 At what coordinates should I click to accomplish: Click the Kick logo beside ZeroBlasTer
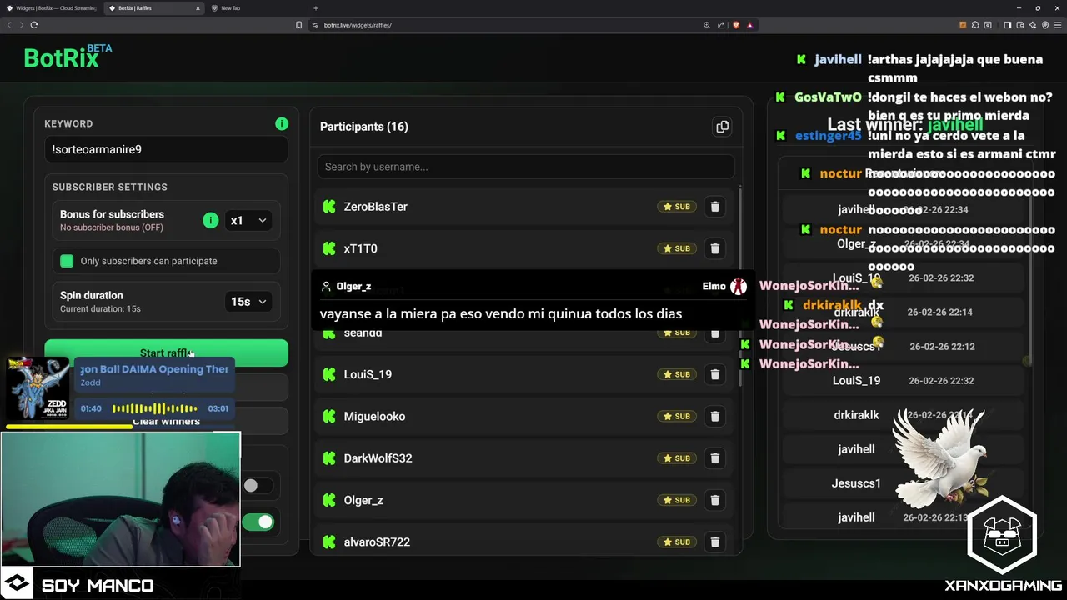(329, 207)
